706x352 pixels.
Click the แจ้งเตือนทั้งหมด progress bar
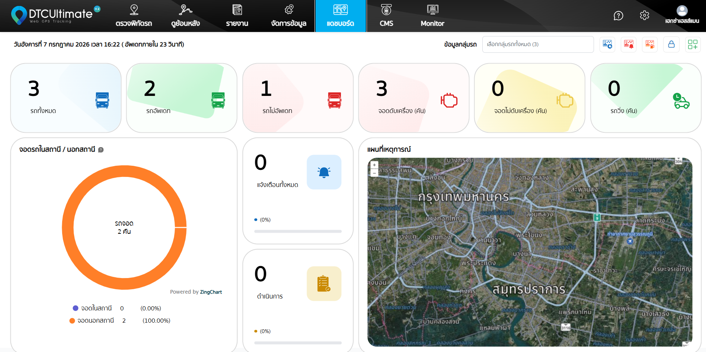click(298, 231)
